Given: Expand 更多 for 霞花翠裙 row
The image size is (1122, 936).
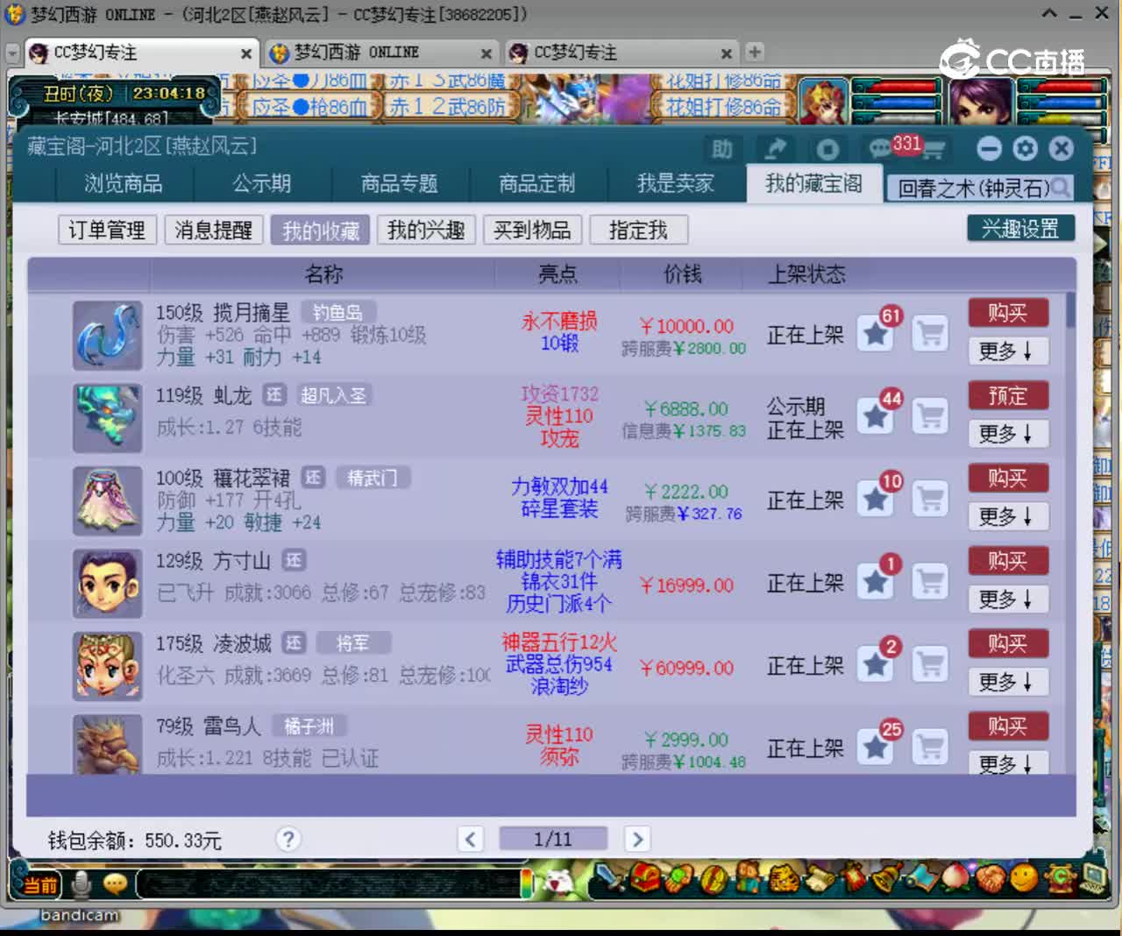Looking at the screenshot, I should (x=1008, y=517).
